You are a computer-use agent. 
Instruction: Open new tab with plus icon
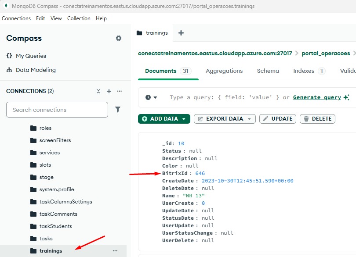pyautogui.click(x=181, y=33)
